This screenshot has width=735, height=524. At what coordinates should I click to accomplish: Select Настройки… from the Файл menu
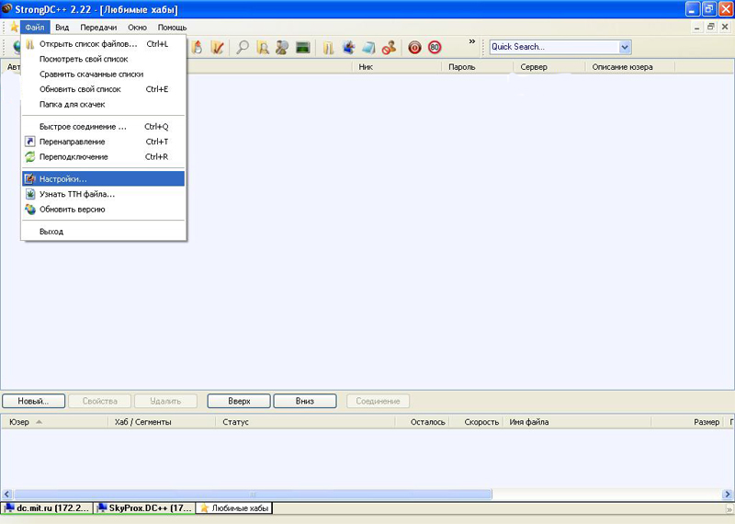pyautogui.click(x=63, y=178)
